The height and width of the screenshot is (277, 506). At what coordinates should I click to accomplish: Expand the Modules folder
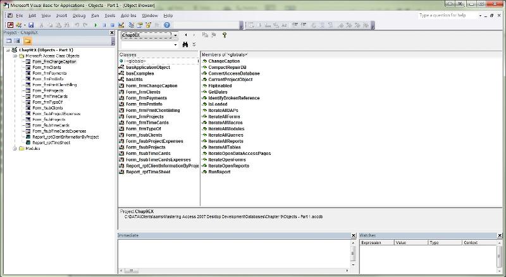pos(15,149)
